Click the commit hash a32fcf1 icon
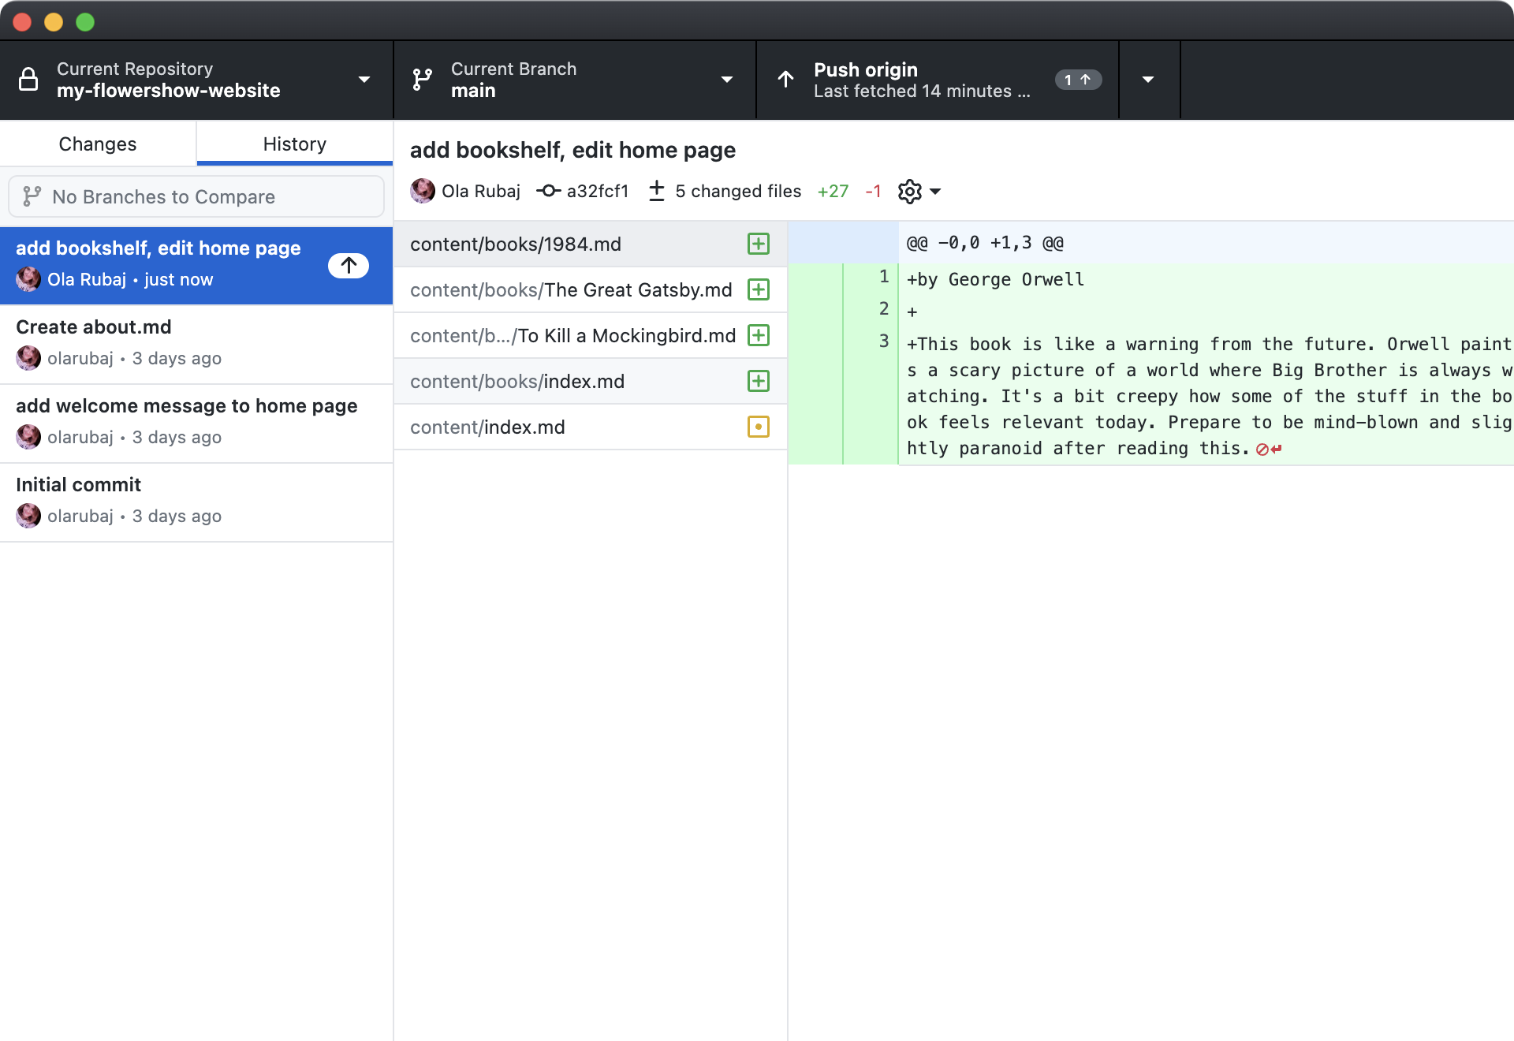Viewport: 1514px width, 1041px height. 549,191
